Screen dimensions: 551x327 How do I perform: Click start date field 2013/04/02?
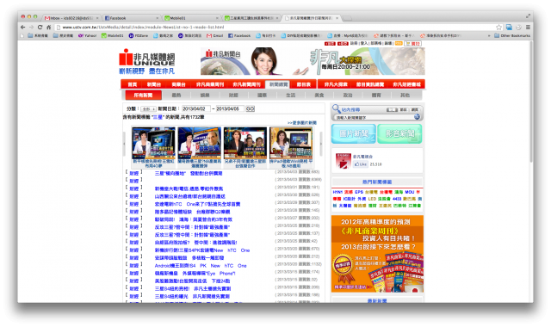click(x=195, y=109)
